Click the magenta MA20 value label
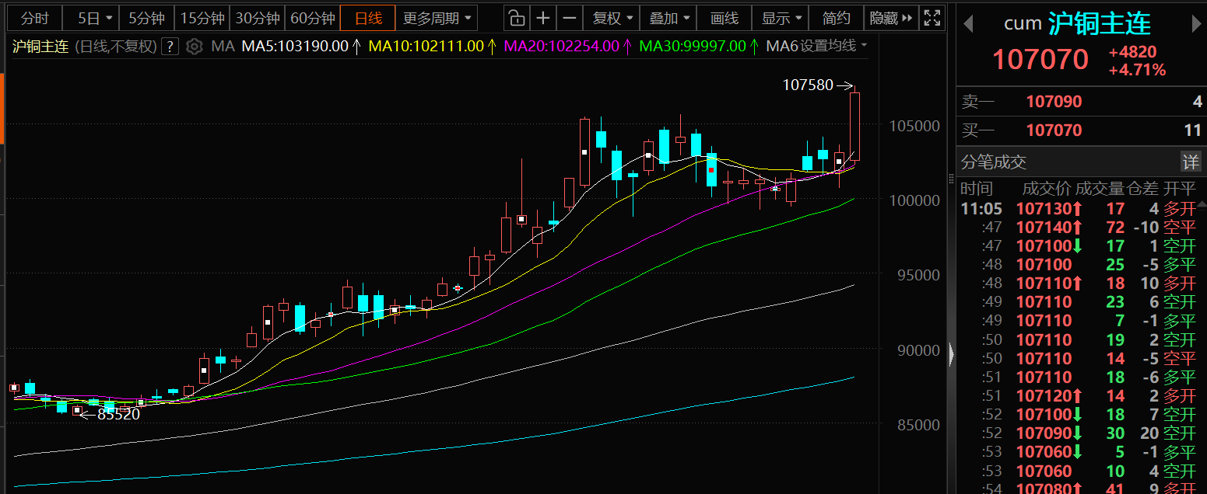 point(562,47)
